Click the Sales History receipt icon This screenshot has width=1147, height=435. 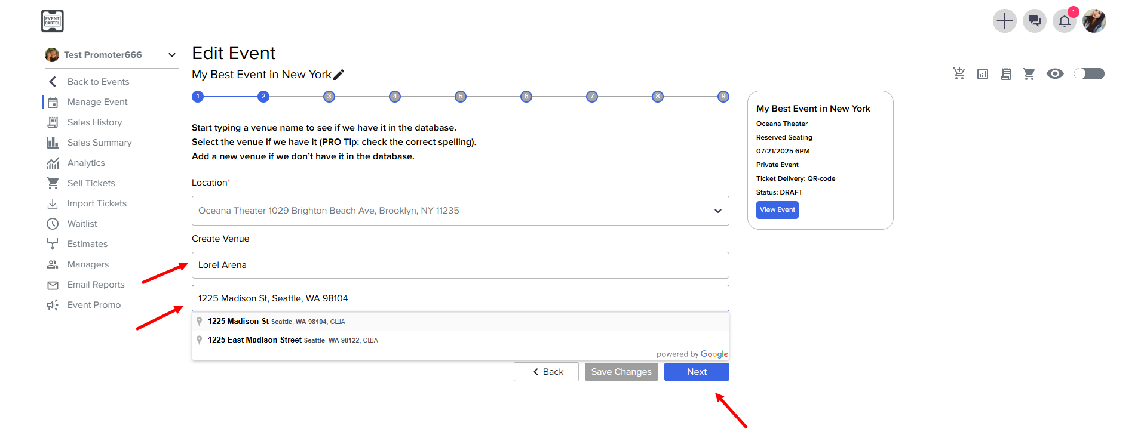[53, 122]
